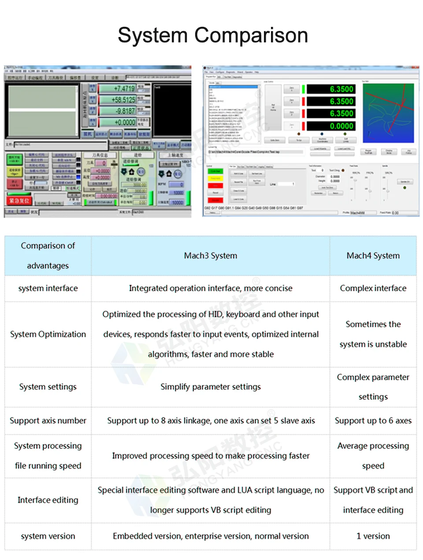Click Reset button in Mach4 Control group
Screen dimensions: 423x560
(x=215, y=193)
